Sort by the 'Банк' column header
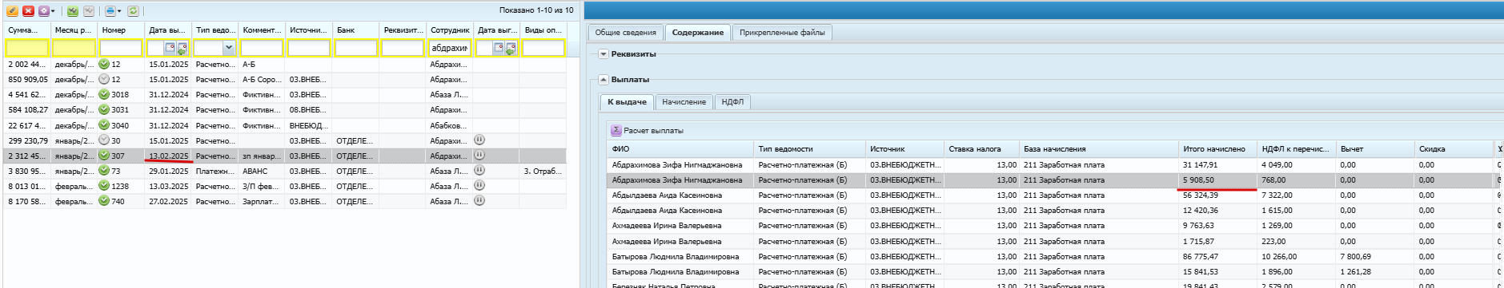The image size is (1504, 288). pyautogui.click(x=356, y=30)
